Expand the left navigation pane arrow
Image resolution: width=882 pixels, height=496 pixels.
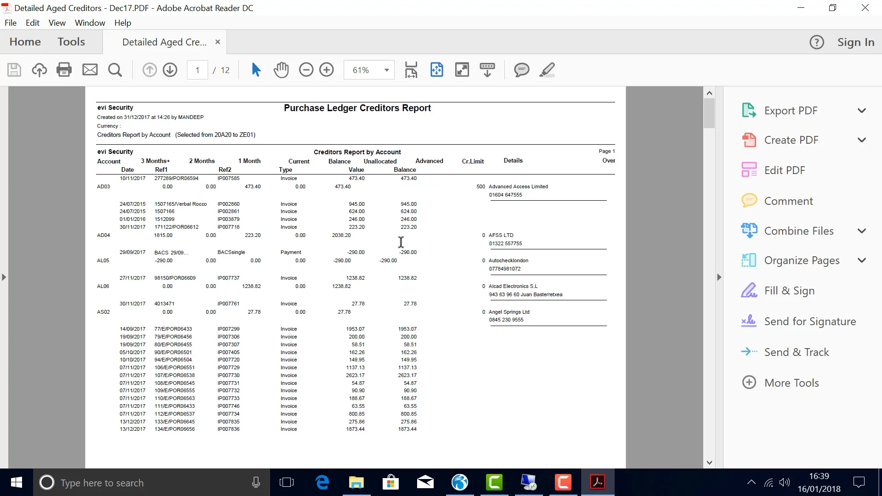point(4,277)
